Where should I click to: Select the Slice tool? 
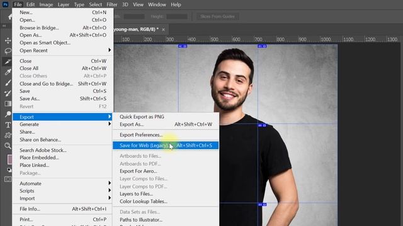tap(8, 62)
